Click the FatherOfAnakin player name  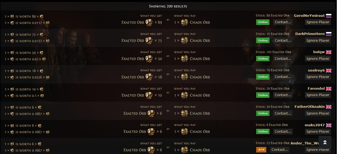(x=309, y=107)
